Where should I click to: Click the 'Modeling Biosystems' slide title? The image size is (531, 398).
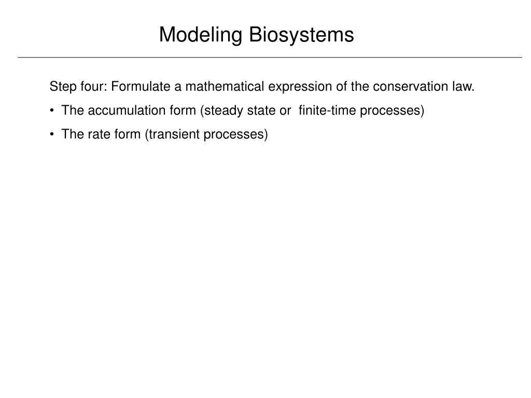click(x=256, y=35)
